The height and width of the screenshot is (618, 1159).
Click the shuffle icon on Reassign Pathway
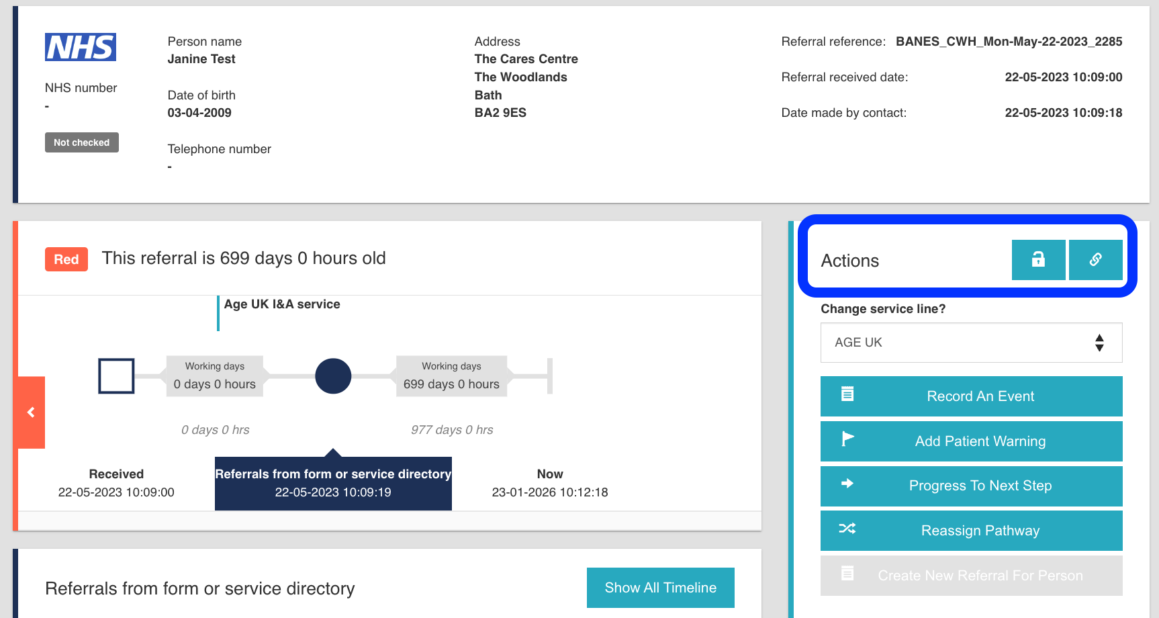(847, 529)
